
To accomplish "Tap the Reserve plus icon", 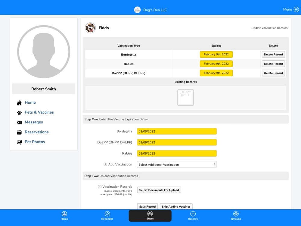I will (193, 214).
